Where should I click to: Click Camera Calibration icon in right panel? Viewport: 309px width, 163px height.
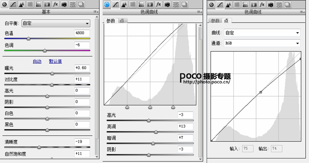[x=271, y=4]
